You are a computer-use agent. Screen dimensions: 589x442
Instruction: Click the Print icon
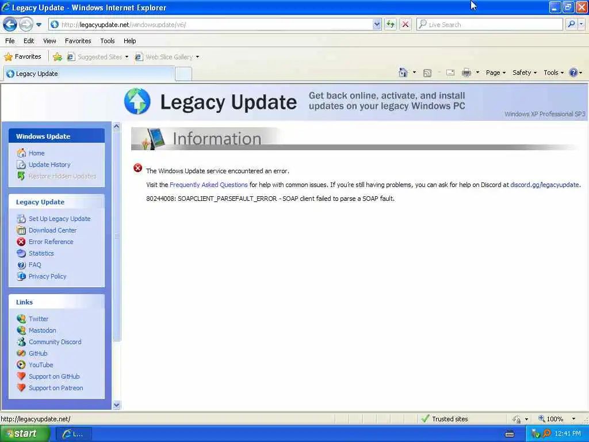[x=466, y=73]
